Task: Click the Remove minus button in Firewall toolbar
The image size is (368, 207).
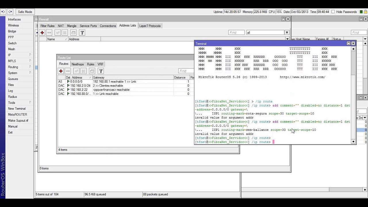Action: [x=49, y=33]
